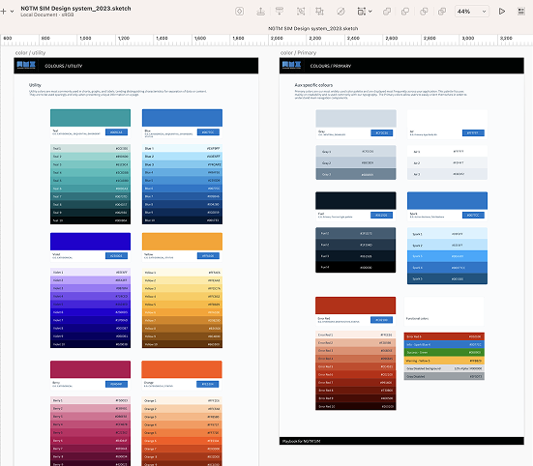533x466 pixels.
Task: Click the document title NGTM SIM Design system_2023.sketch
Action: 75,8
